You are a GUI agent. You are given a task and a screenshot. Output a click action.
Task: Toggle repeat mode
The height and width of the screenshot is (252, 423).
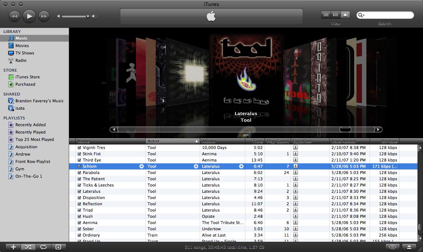(x=43, y=247)
